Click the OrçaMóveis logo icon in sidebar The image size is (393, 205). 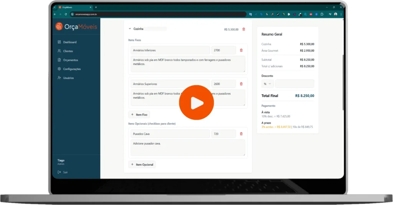(59, 26)
